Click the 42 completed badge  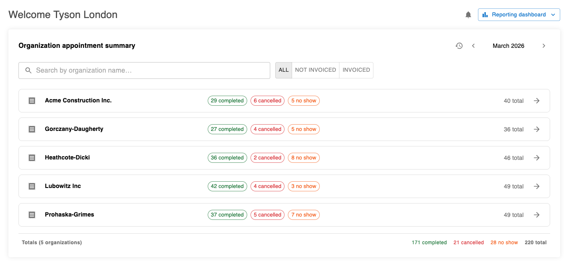(227, 186)
